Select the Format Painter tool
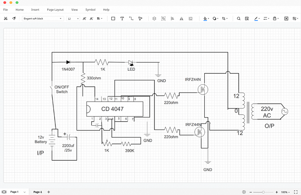 click(14, 19)
